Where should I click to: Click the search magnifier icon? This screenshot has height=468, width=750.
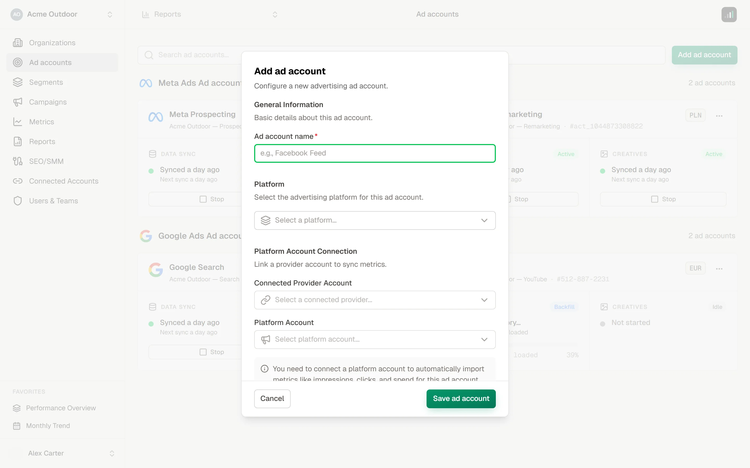tap(149, 55)
